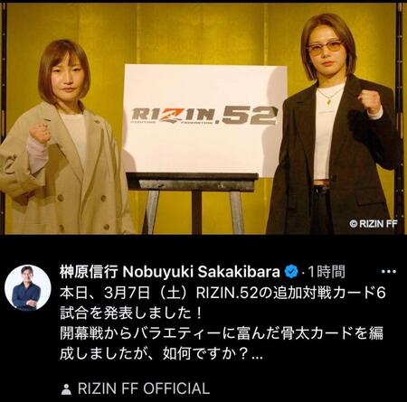The image size is (407, 402).
Task: Open the RIZIN FF OFFICIAL community link
Action: tap(144, 388)
